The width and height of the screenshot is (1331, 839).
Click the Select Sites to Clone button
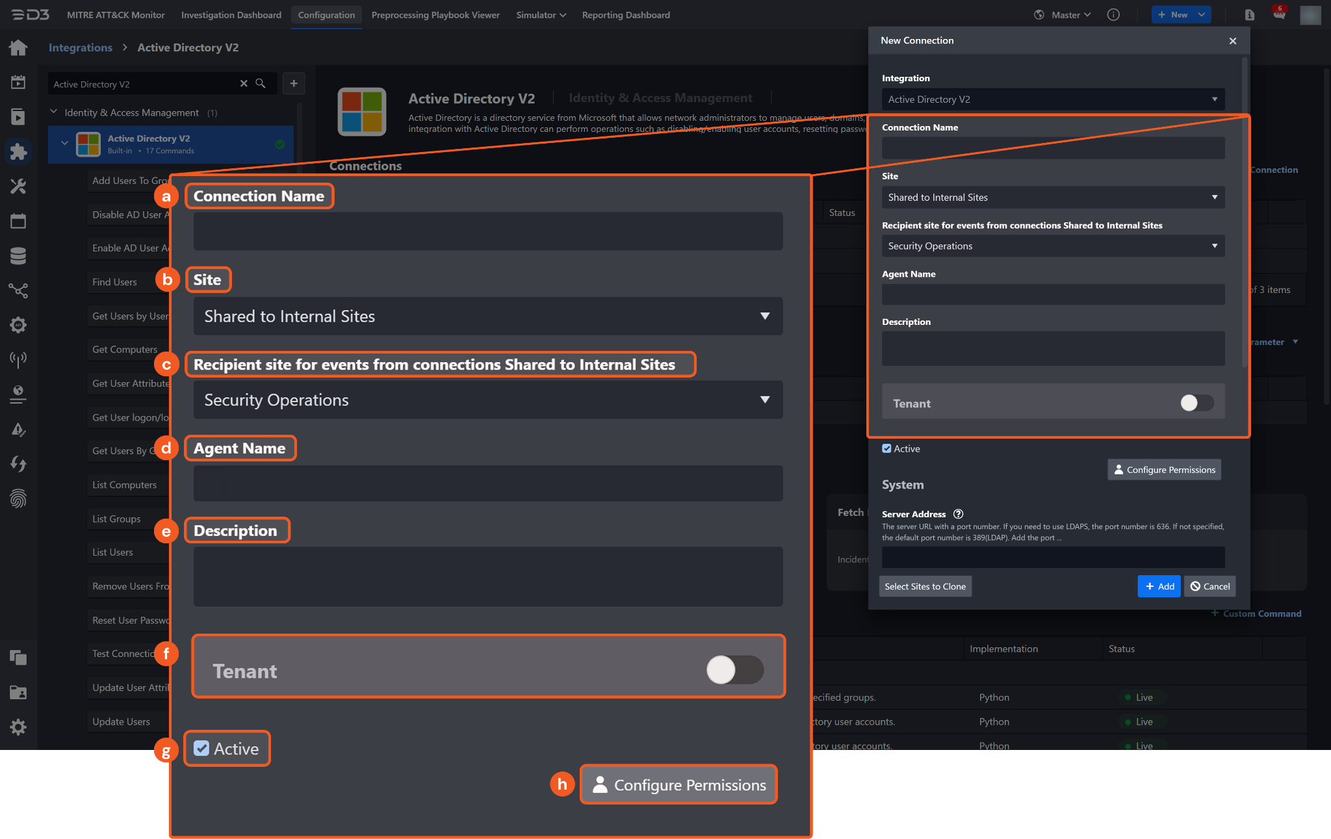click(x=925, y=586)
